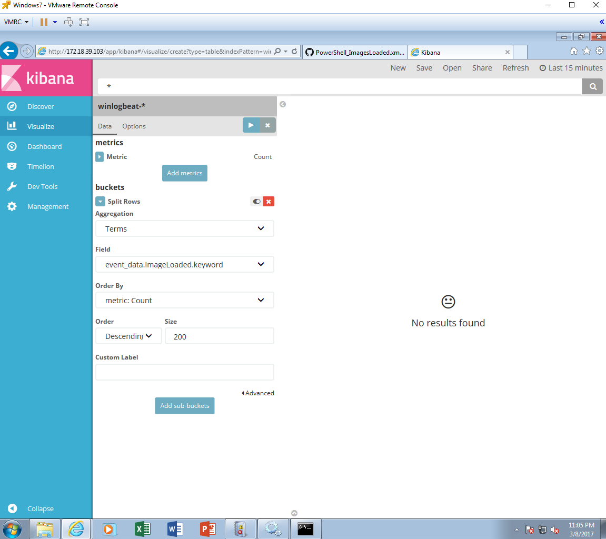Apply changes with the play button
The image size is (606, 539).
point(251,125)
